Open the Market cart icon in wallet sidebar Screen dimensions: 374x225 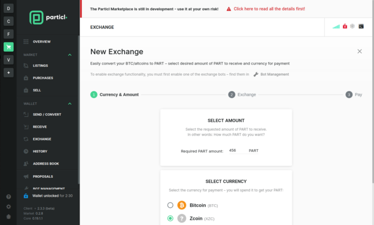tap(8, 47)
